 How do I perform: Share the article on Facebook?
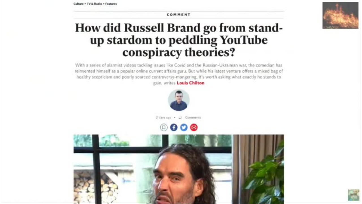click(x=174, y=127)
